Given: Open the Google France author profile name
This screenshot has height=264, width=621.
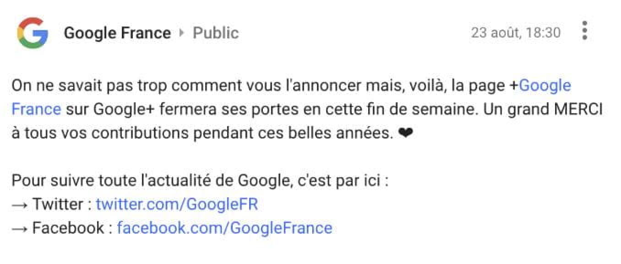Looking at the screenshot, I should pyautogui.click(x=117, y=33).
